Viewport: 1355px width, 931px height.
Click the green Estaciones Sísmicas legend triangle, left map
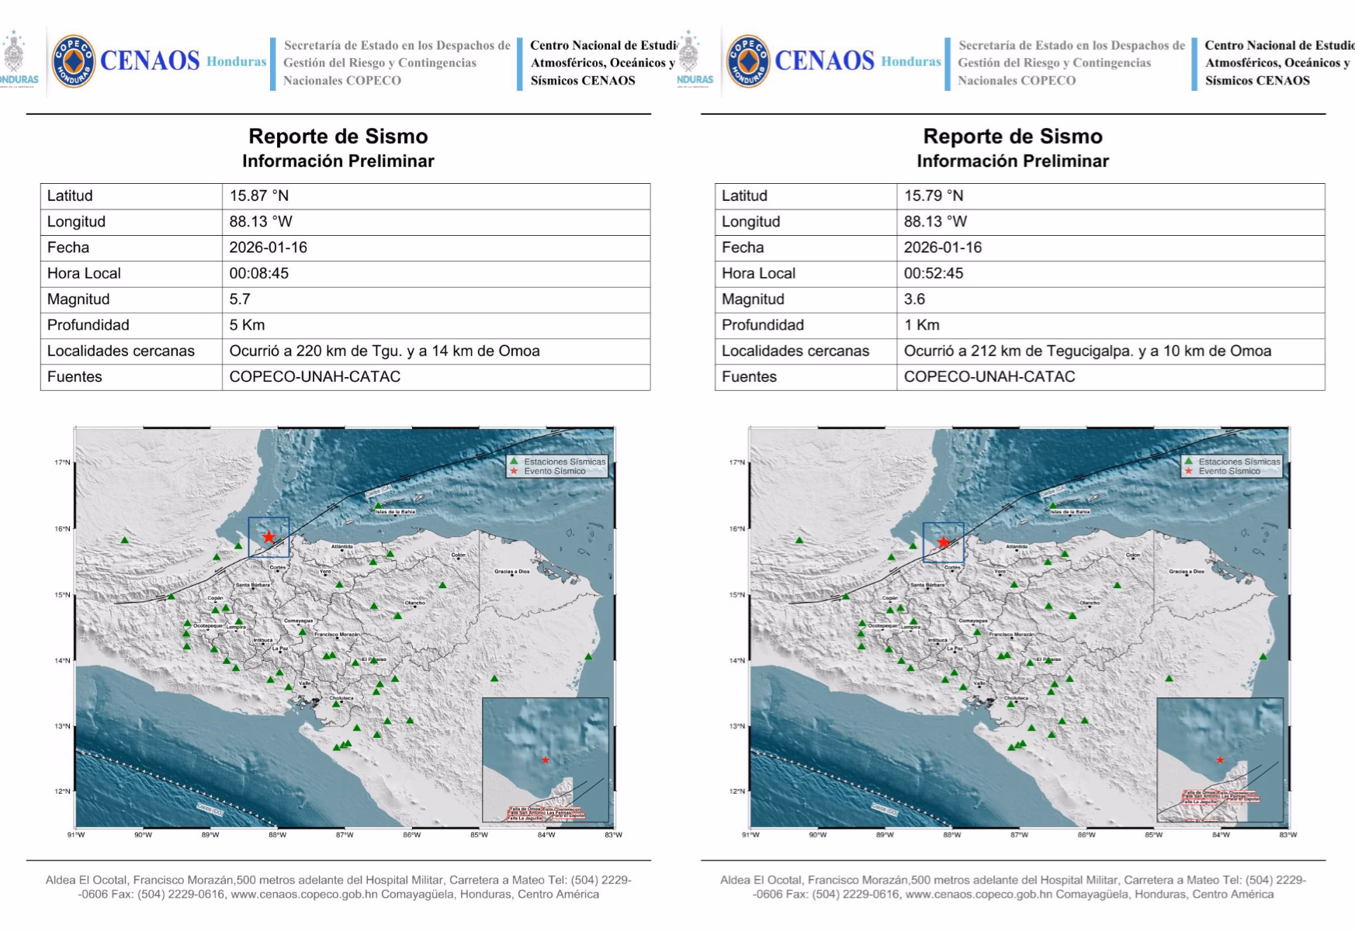[513, 461]
